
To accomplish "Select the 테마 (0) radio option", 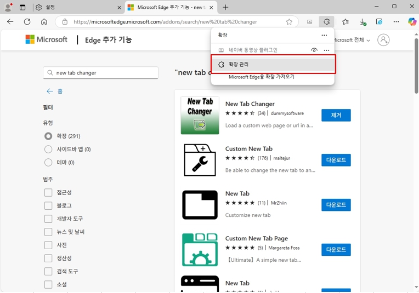I will tap(48, 162).
